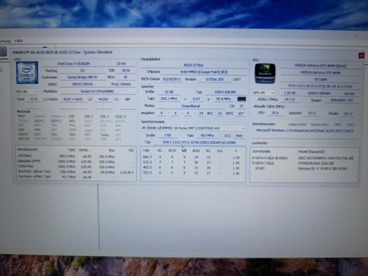Click the GDDR5 SDRAM value
The height and width of the screenshot is (276, 368).
coord(319,93)
